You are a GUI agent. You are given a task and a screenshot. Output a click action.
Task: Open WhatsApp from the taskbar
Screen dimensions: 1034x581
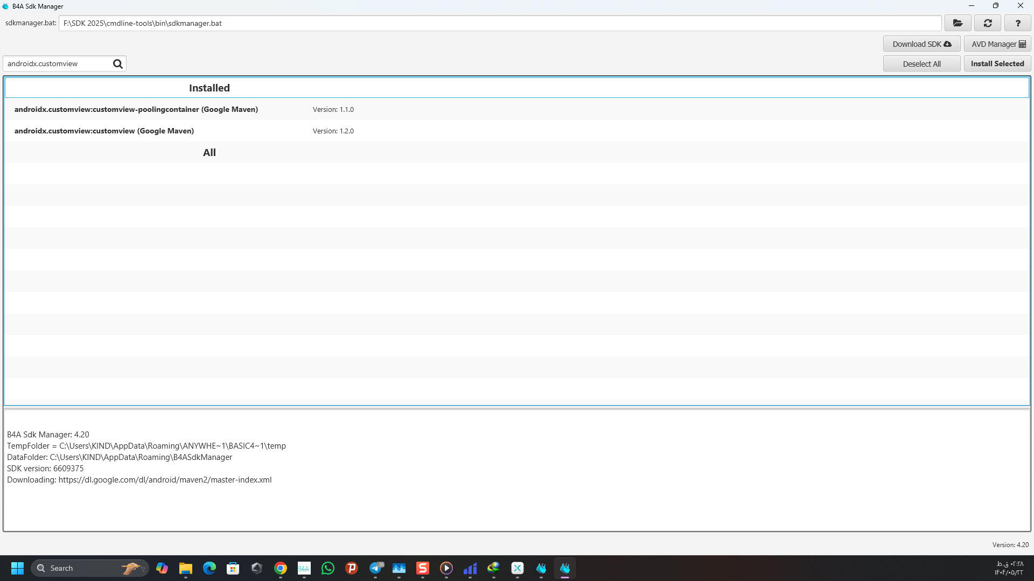[328, 568]
